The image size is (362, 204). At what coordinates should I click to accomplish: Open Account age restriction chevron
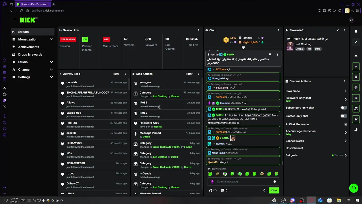click(x=345, y=133)
